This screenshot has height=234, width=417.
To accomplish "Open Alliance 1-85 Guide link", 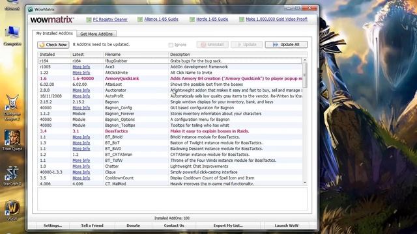I will pos(161,19).
